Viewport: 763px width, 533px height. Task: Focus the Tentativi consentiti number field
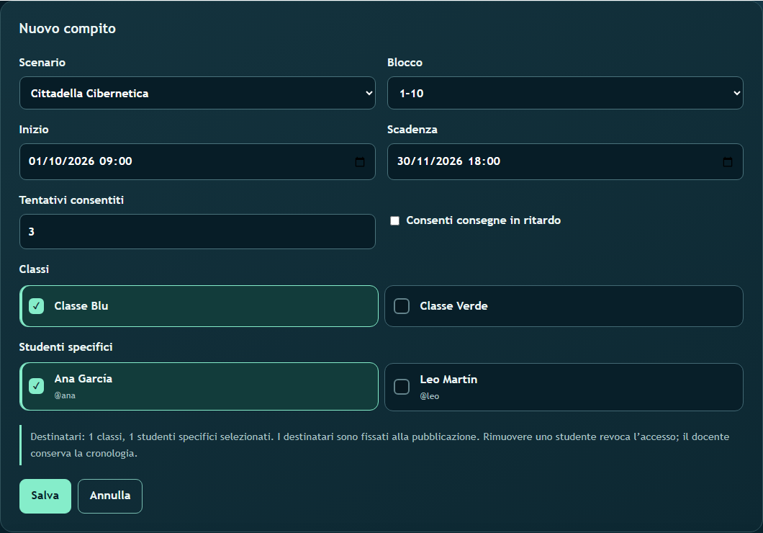(x=197, y=232)
